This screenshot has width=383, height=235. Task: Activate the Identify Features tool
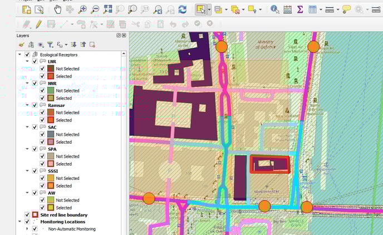275,9
